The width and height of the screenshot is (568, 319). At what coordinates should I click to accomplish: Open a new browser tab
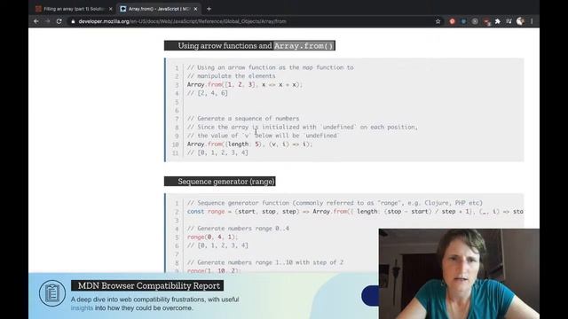click(209, 9)
